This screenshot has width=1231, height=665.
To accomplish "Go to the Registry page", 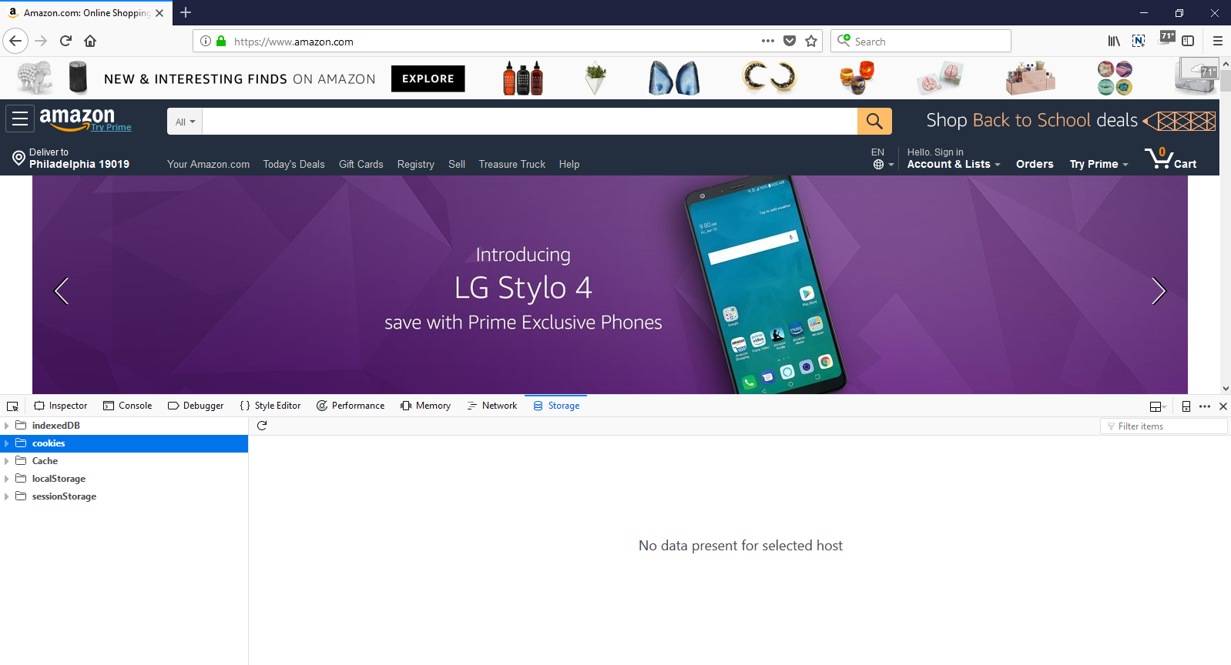I will coord(416,164).
